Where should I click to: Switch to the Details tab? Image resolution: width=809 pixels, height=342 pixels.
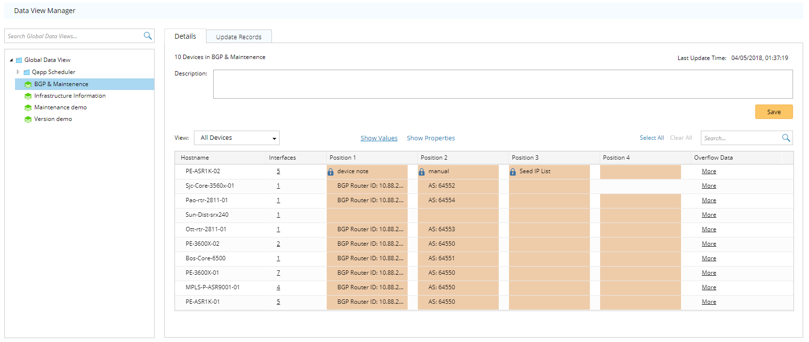pyautogui.click(x=185, y=36)
